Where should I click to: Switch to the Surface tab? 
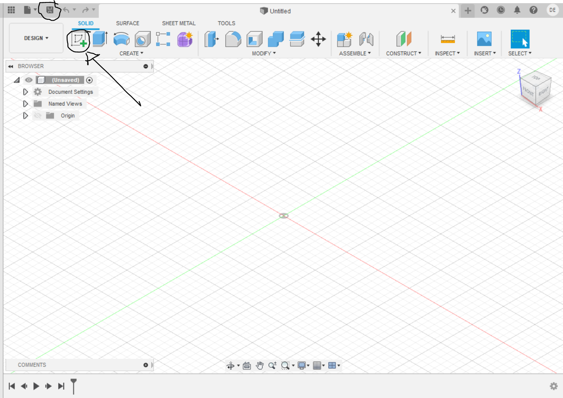coord(127,23)
